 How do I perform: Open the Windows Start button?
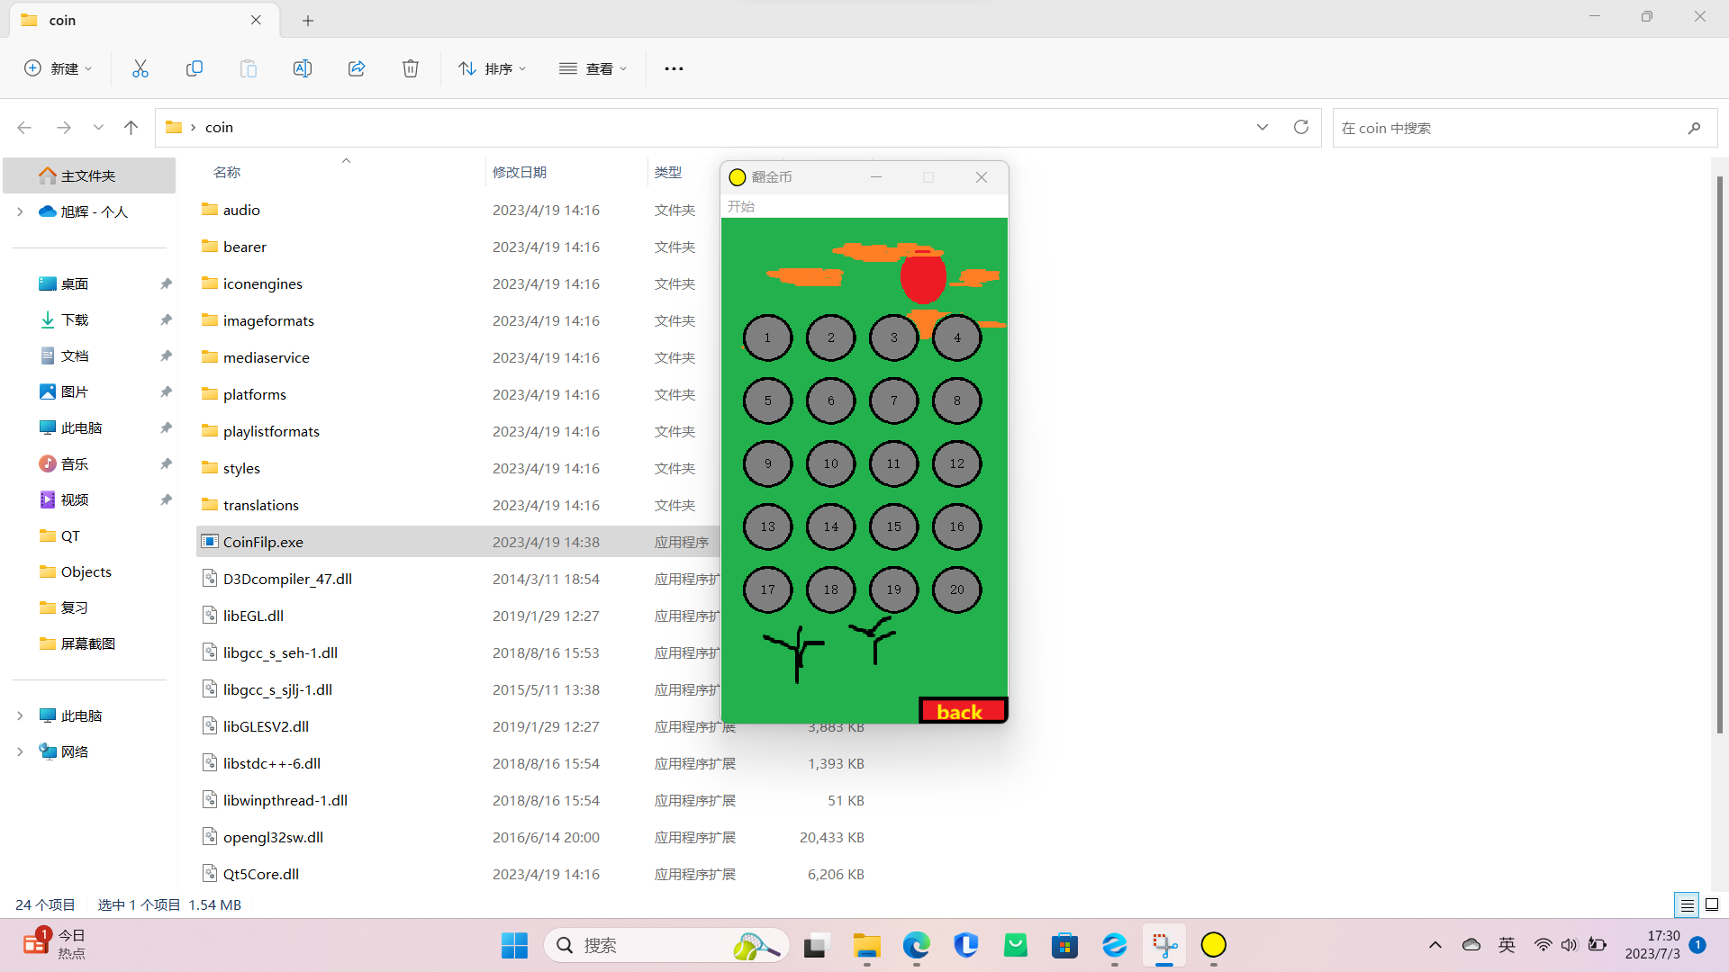click(514, 945)
